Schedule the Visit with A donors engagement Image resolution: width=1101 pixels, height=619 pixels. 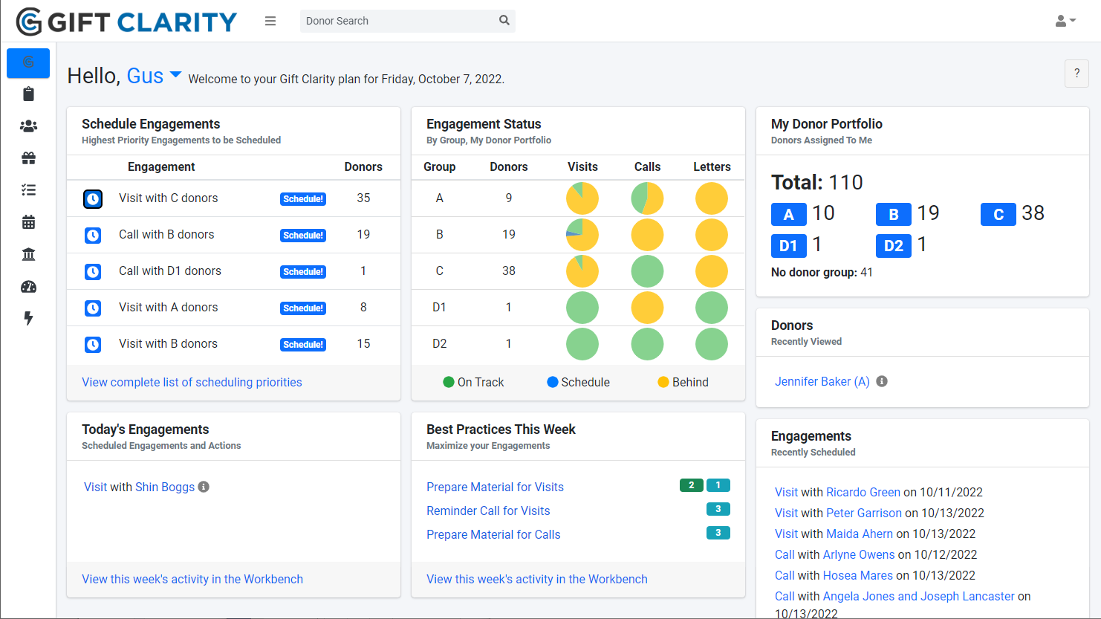pyautogui.click(x=303, y=308)
